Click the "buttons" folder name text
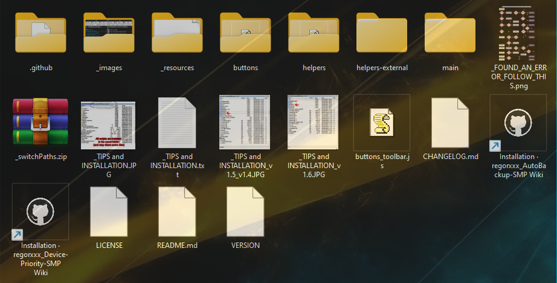 coord(245,68)
